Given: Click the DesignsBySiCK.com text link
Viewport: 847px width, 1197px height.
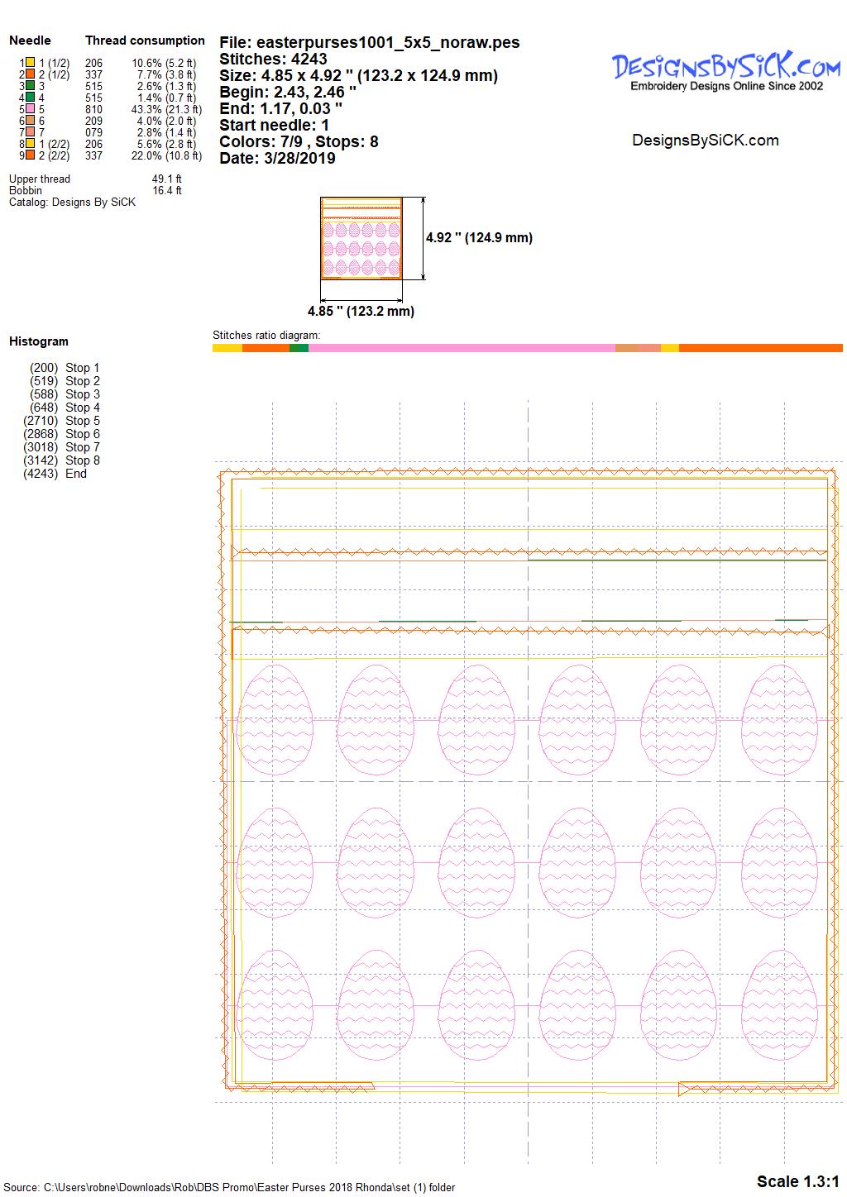Looking at the screenshot, I should click(705, 141).
